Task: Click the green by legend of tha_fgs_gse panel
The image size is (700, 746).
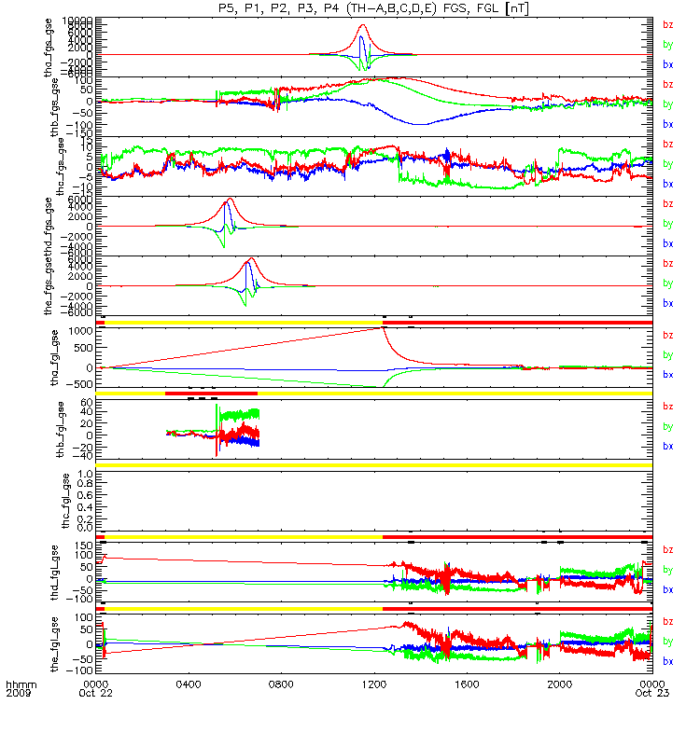Action: 668,45
